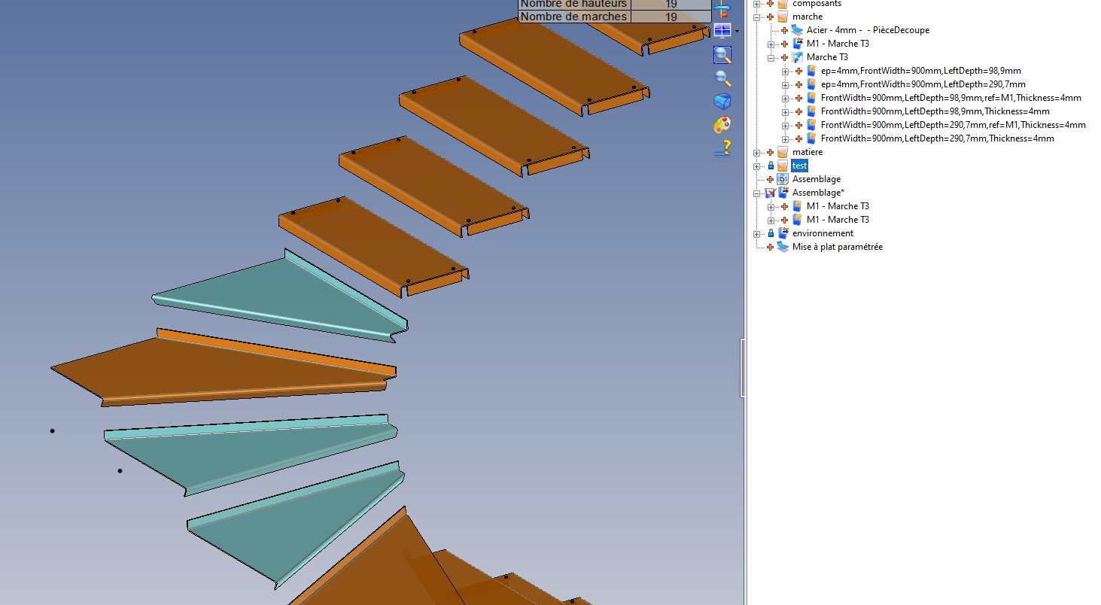Click the family icon beside Marche T3

pos(797,57)
